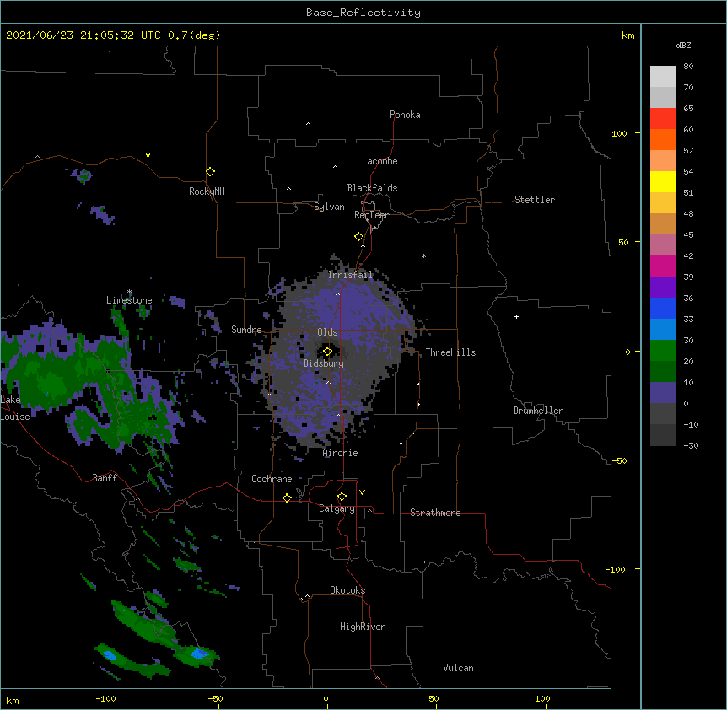This screenshot has width=727, height=710.
Task: Click the dBZ legend heading
Action: [683, 45]
